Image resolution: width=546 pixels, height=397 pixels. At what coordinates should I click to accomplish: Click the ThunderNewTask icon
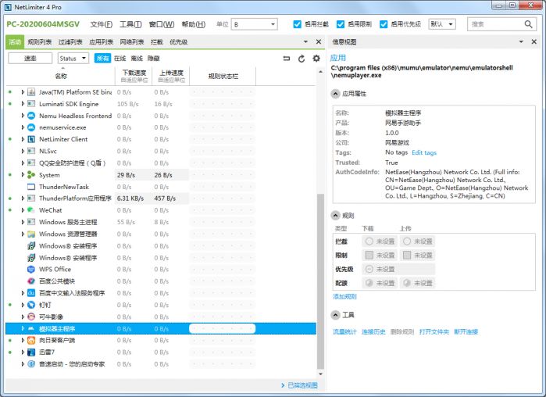coord(31,187)
